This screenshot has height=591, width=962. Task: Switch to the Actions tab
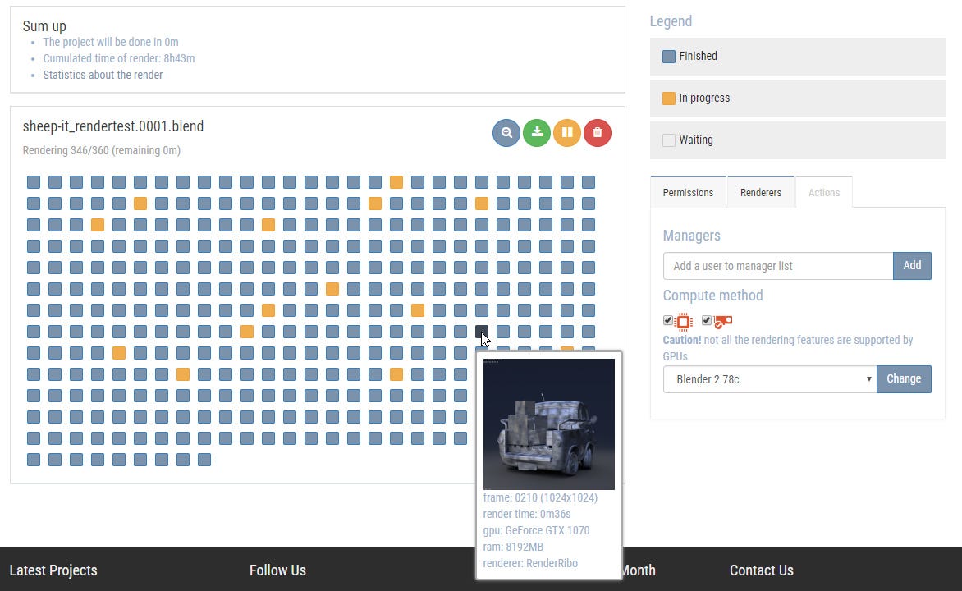pyautogui.click(x=824, y=192)
